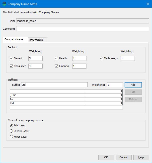Click the Consumer weighting field

(x=36, y=66)
